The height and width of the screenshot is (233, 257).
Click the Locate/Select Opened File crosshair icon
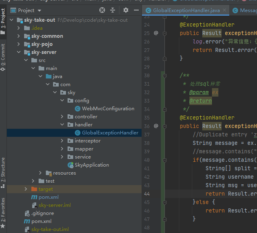102,10
